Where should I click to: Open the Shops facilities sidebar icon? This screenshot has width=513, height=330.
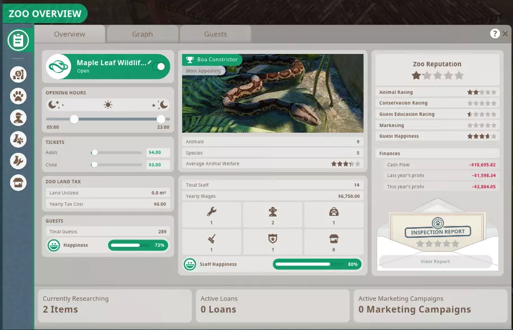[18, 183]
